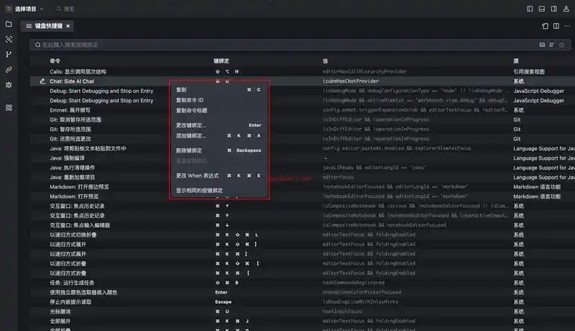This screenshot has height=331, width=575.
Task: Select the Markdown: 打开侧边预览 row
Action: 303,187
